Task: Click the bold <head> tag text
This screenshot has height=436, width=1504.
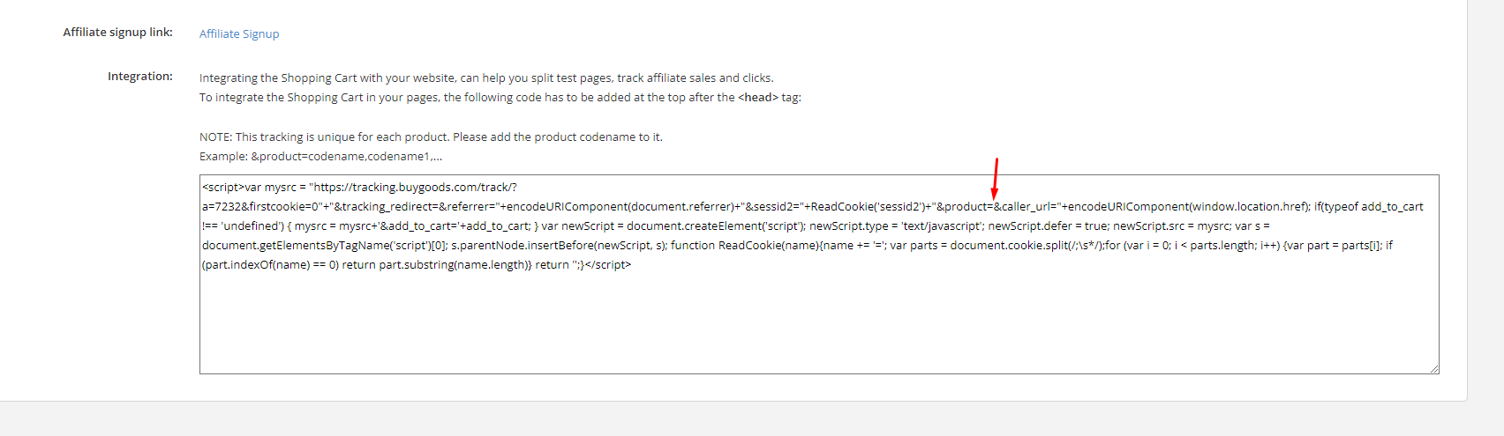Action: pyautogui.click(x=758, y=98)
